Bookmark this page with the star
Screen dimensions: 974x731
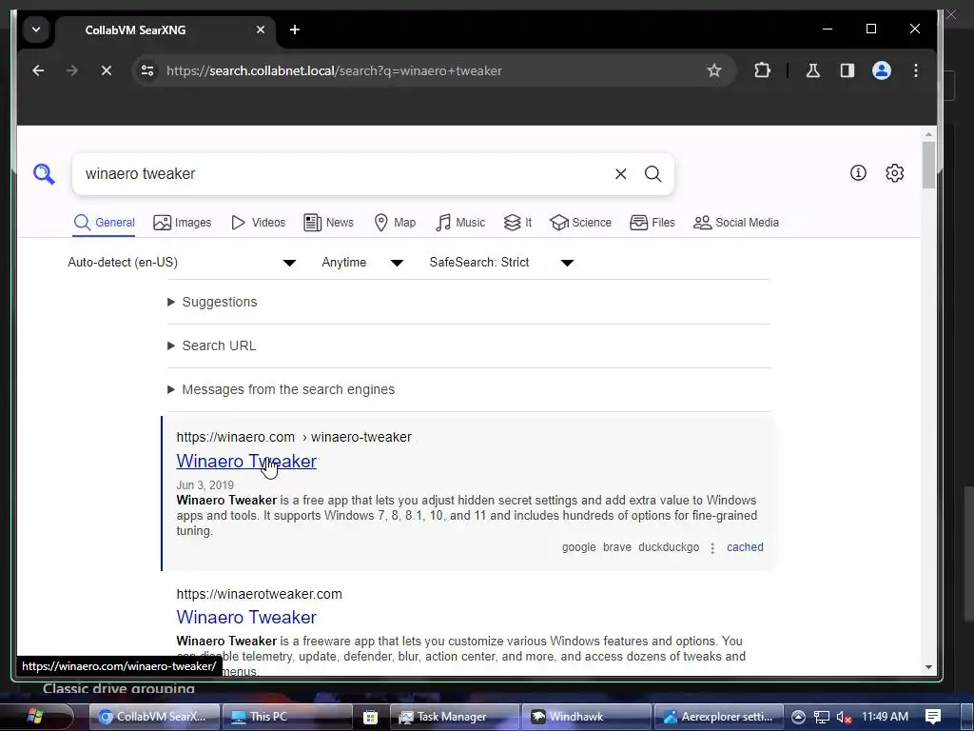tap(714, 70)
